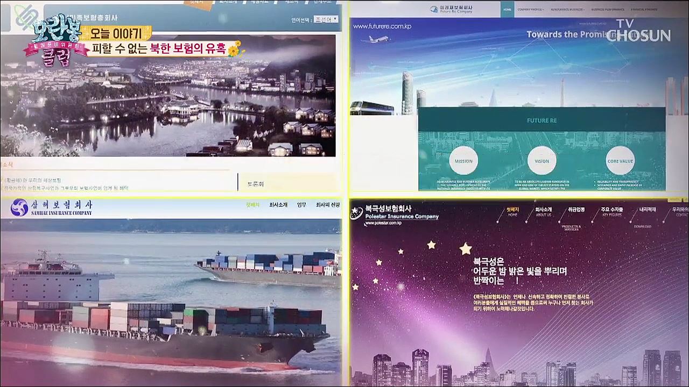Open the language selection dropdown 조선어

326,19
